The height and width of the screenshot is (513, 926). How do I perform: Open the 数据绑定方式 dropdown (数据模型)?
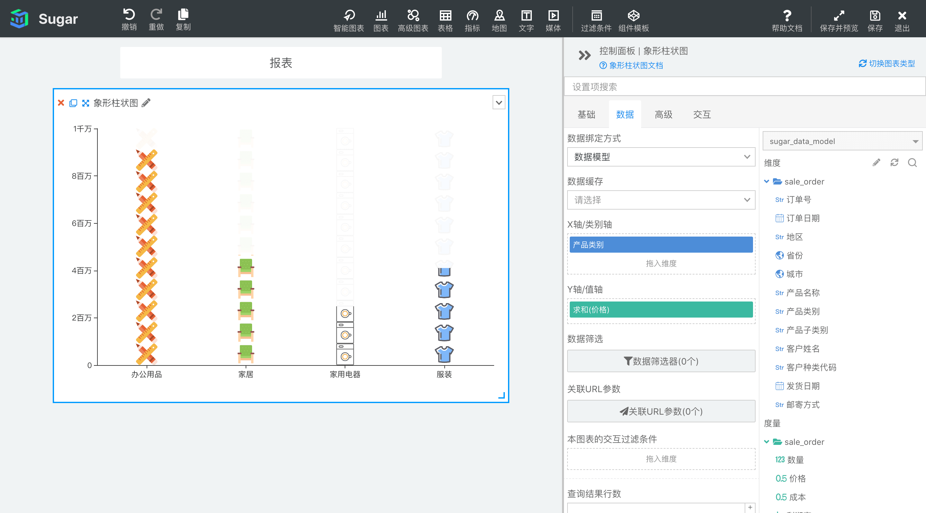(661, 157)
